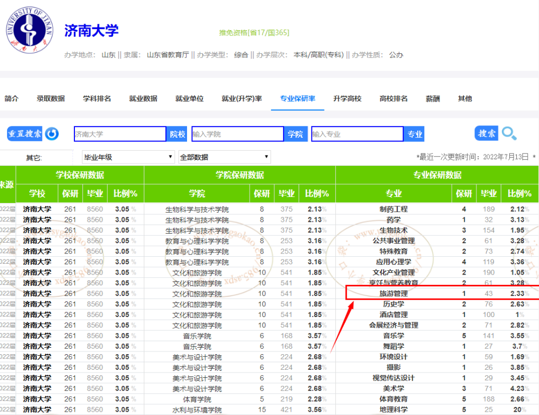Open the 毕业年级 dropdown
Screen dimensions: 539x415
pyautogui.click(x=128, y=157)
